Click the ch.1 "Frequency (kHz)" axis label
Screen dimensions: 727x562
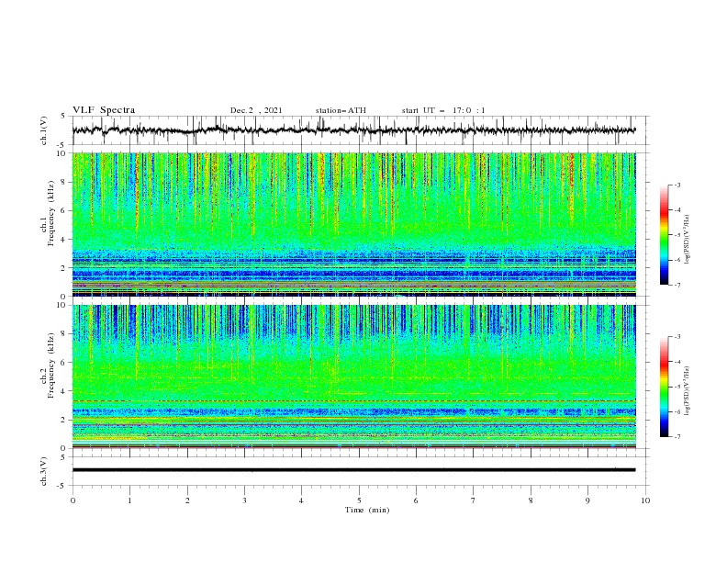51,212
